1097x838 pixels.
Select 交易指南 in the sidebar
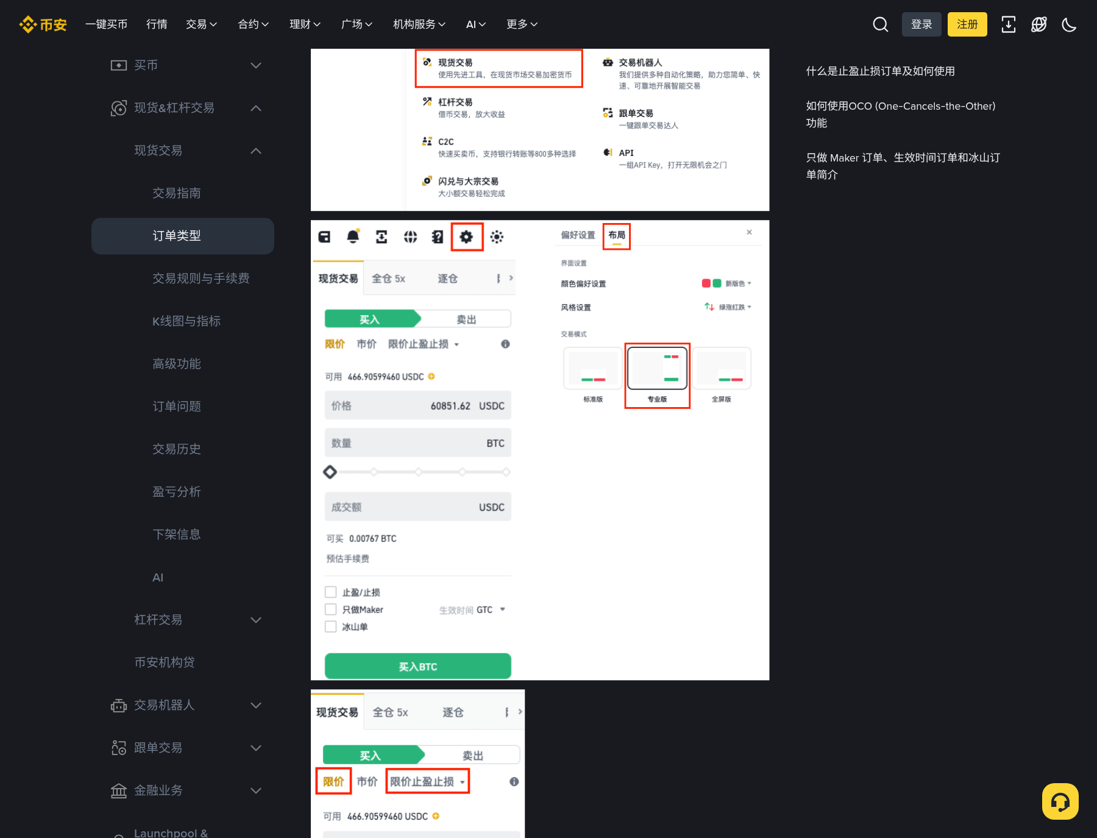click(x=177, y=193)
